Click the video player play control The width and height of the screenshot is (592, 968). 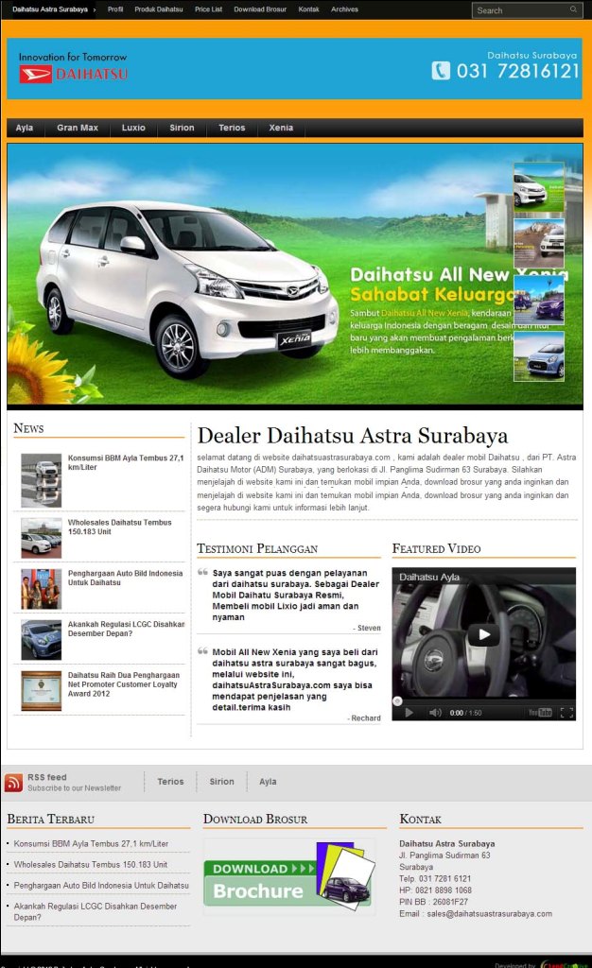click(409, 713)
